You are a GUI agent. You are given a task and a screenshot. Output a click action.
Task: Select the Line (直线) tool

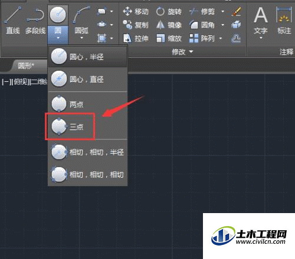pos(13,20)
